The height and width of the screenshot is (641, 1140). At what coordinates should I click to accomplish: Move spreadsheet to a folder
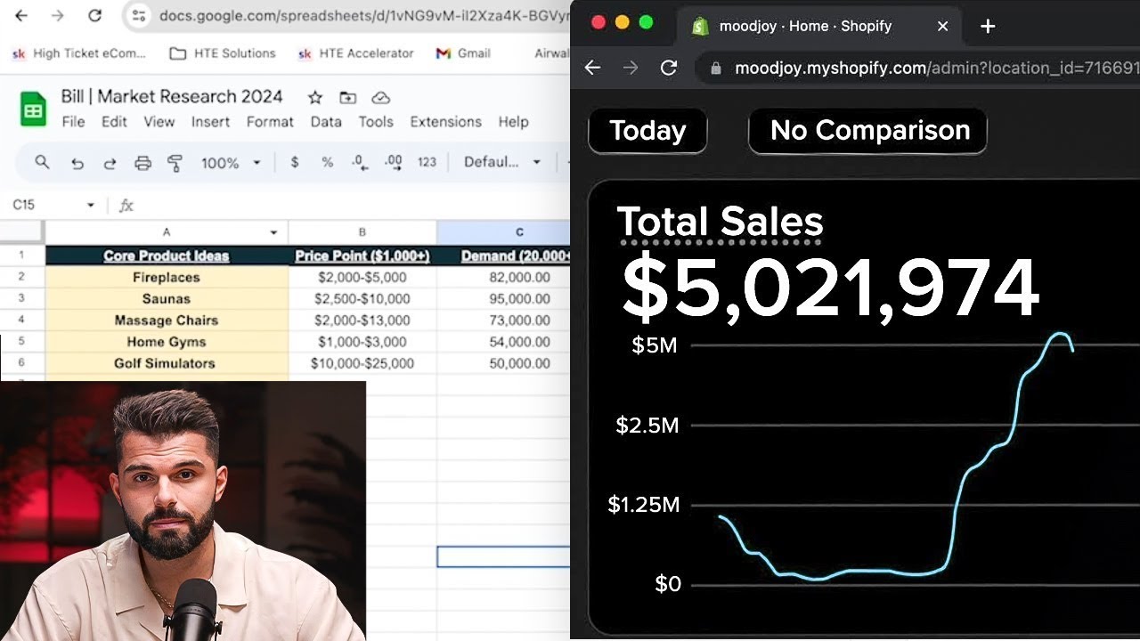pyautogui.click(x=347, y=98)
